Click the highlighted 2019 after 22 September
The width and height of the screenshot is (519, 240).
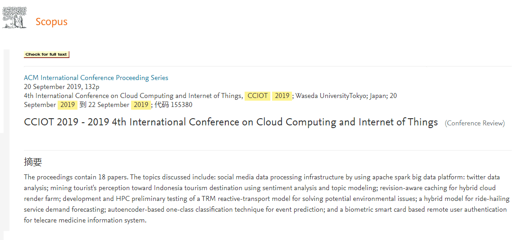[141, 105]
